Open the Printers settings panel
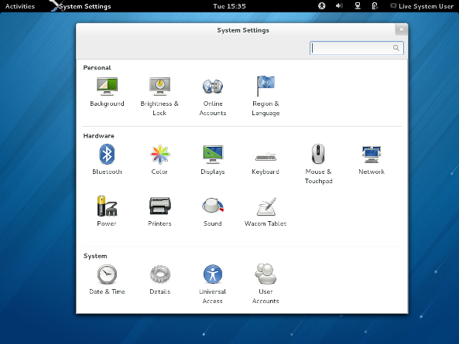The width and height of the screenshot is (459, 344). click(159, 211)
